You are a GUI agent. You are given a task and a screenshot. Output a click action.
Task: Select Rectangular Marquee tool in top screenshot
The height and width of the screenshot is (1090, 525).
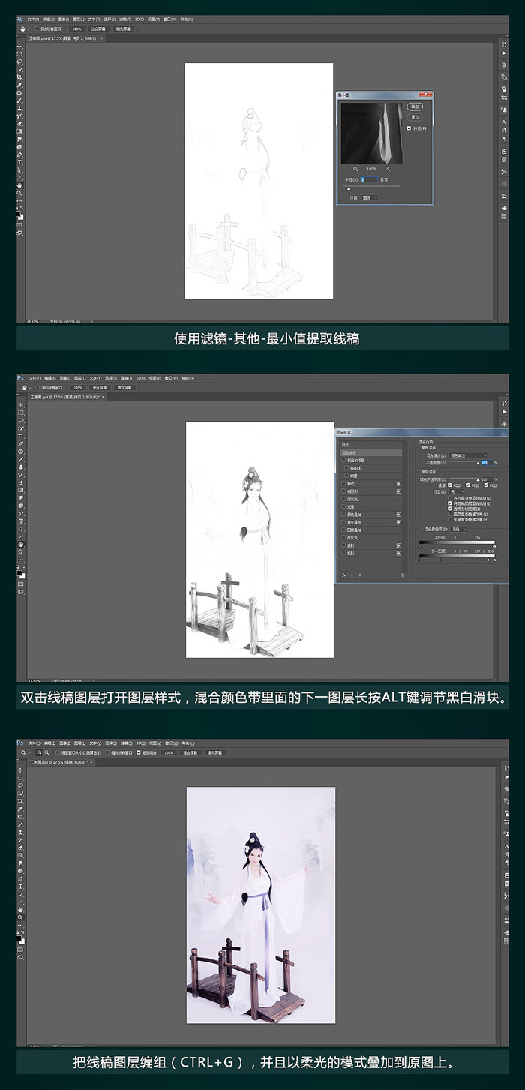point(19,54)
